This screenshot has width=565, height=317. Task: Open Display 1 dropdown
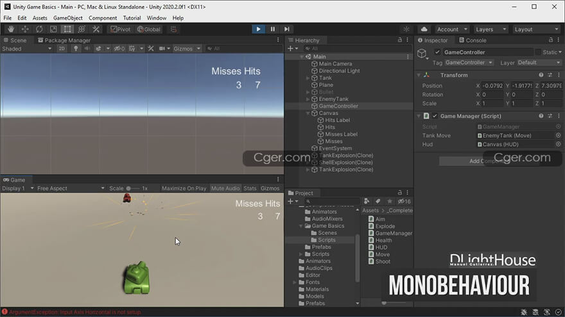[x=17, y=188]
